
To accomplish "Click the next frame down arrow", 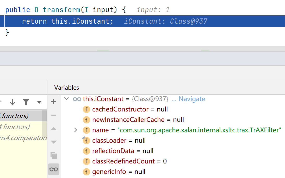I will click(x=13, y=102).
